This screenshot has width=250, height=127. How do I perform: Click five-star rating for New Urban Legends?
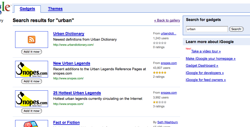tap(160, 72)
